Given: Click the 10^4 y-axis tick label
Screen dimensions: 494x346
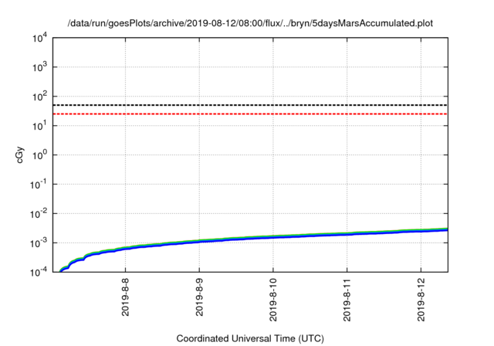Looking at the screenshot, I should point(39,39).
